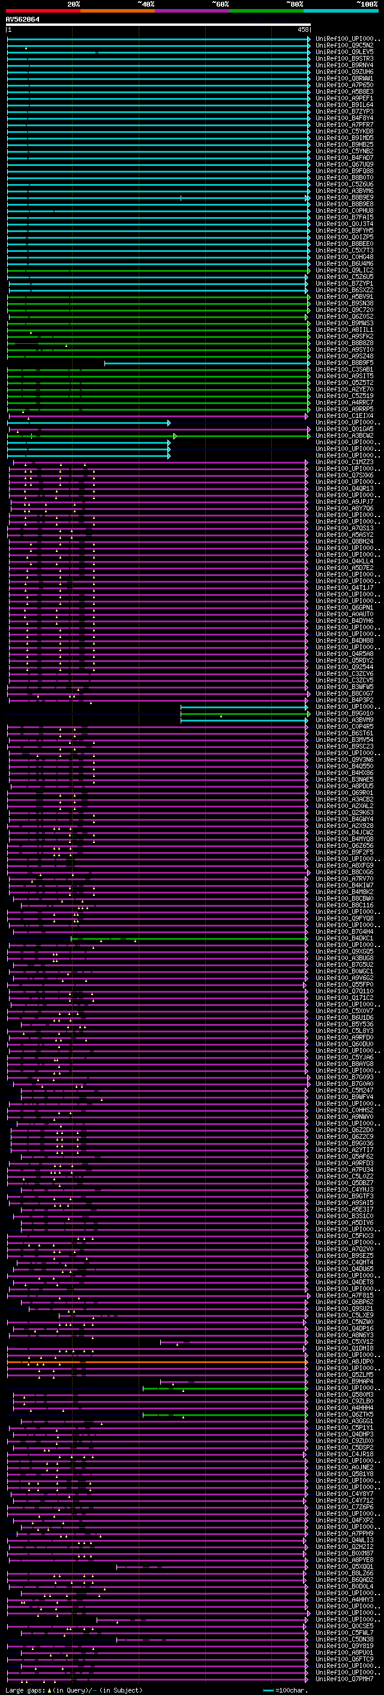Screen dimensions: 384x1695
Task: Click hit label UniRef100_B9IL64
Action: (344, 105)
